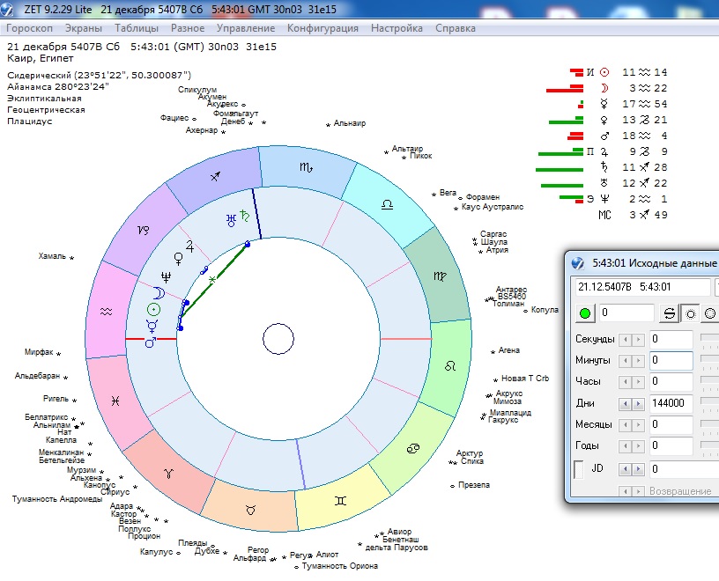Image resolution: width=719 pixels, height=581 pixels.
Task: Toggle the checkbox next to JD
Action: [579, 470]
